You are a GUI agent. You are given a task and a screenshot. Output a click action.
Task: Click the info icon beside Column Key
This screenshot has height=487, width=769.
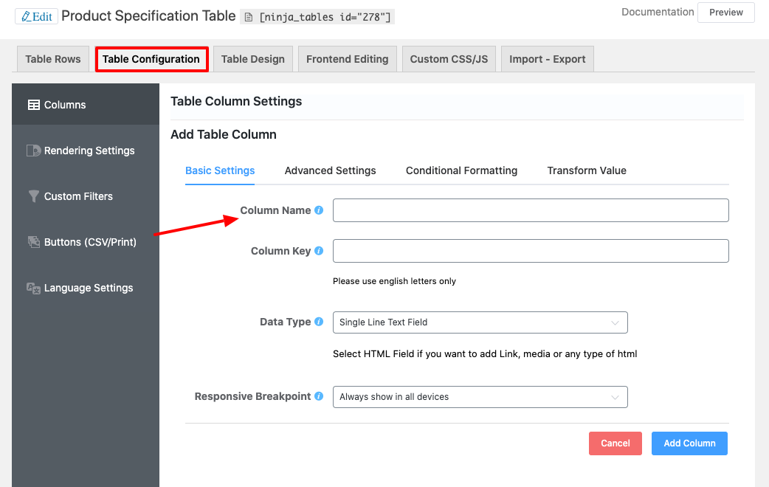click(x=318, y=250)
